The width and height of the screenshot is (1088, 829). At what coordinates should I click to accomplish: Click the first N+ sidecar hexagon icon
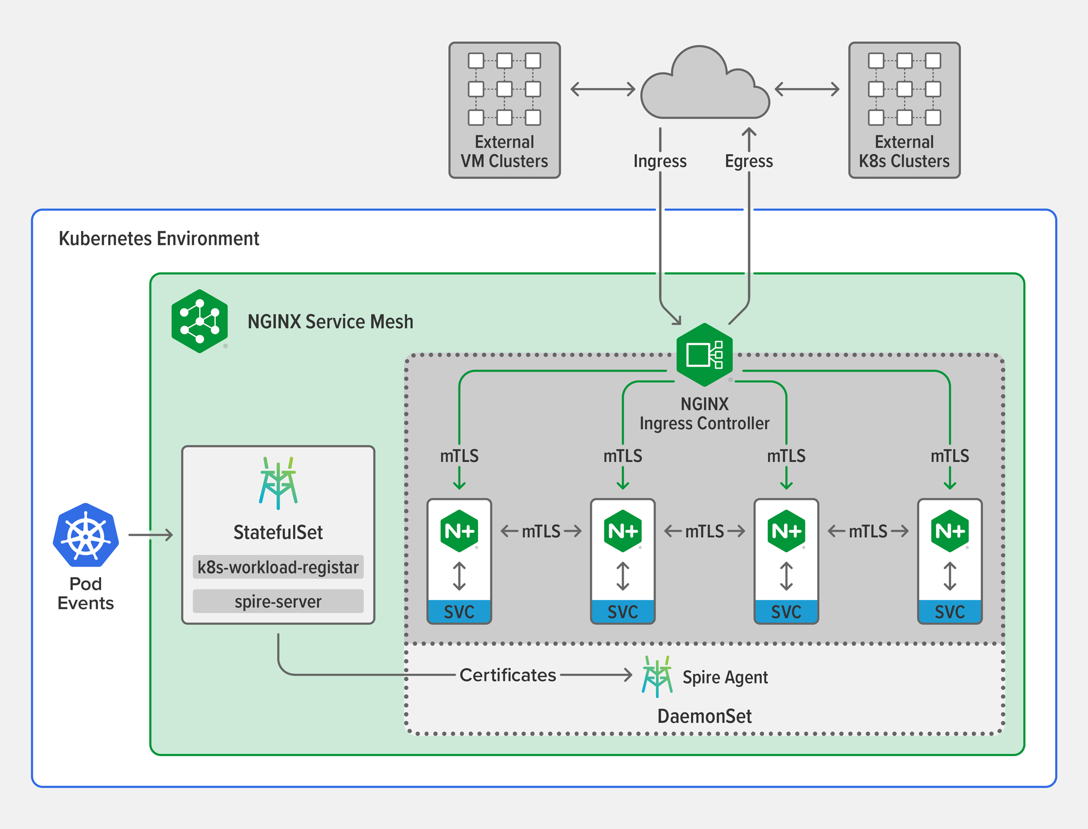point(460,530)
